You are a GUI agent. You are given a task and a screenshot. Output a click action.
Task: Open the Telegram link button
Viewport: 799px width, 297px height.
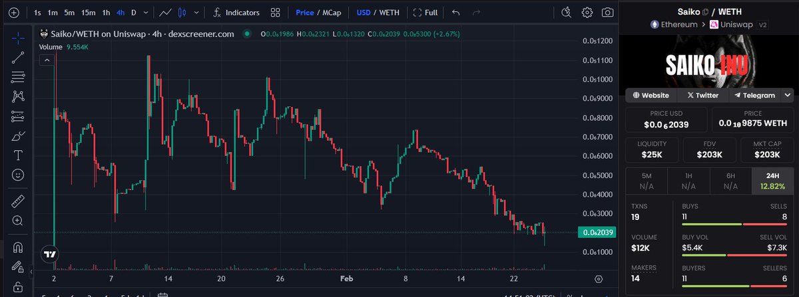coord(754,95)
